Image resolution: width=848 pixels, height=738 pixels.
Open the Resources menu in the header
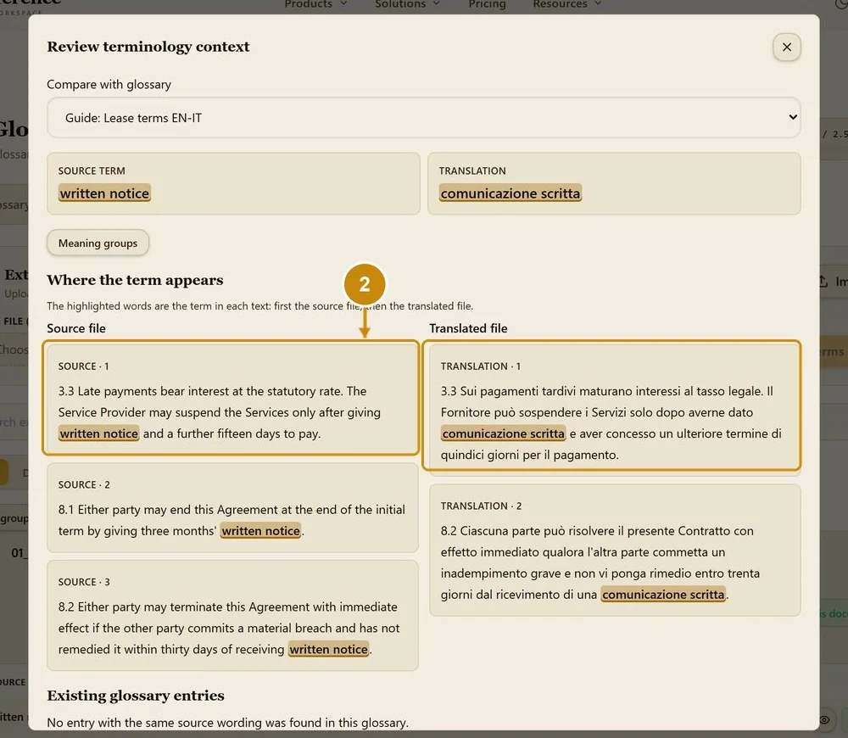[x=566, y=4]
